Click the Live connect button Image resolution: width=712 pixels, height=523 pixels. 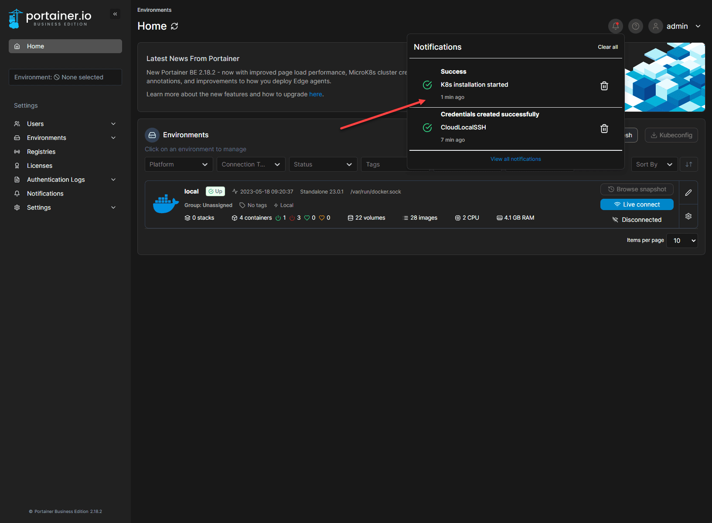637,204
